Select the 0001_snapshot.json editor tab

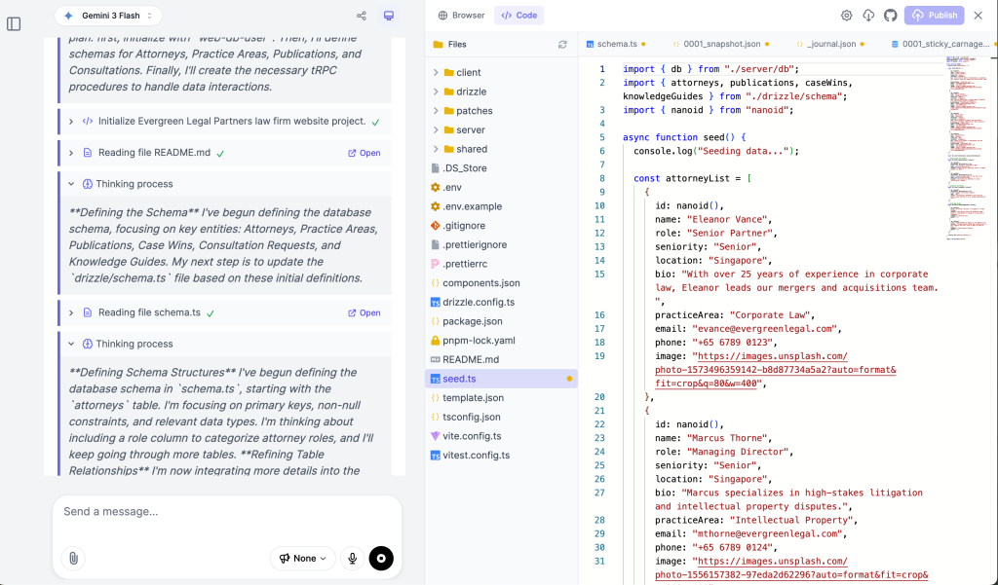click(x=718, y=44)
